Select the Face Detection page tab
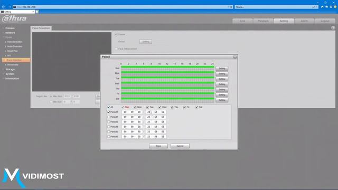338x190 pixels. pyautogui.click(x=41, y=28)
